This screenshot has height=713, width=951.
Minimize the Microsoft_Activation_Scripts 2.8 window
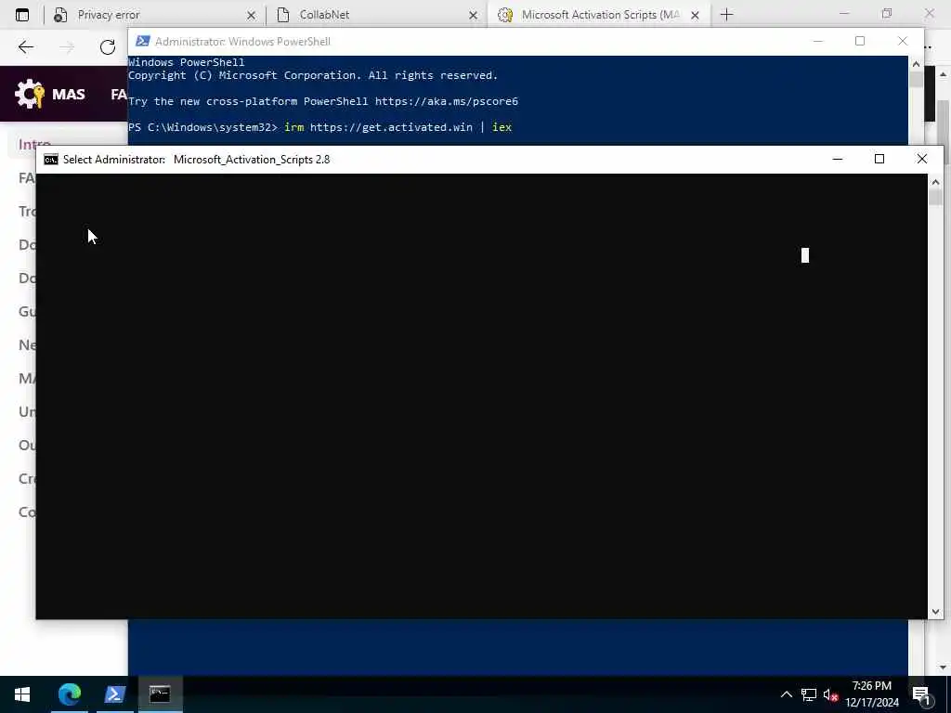[x=838, y=159]
